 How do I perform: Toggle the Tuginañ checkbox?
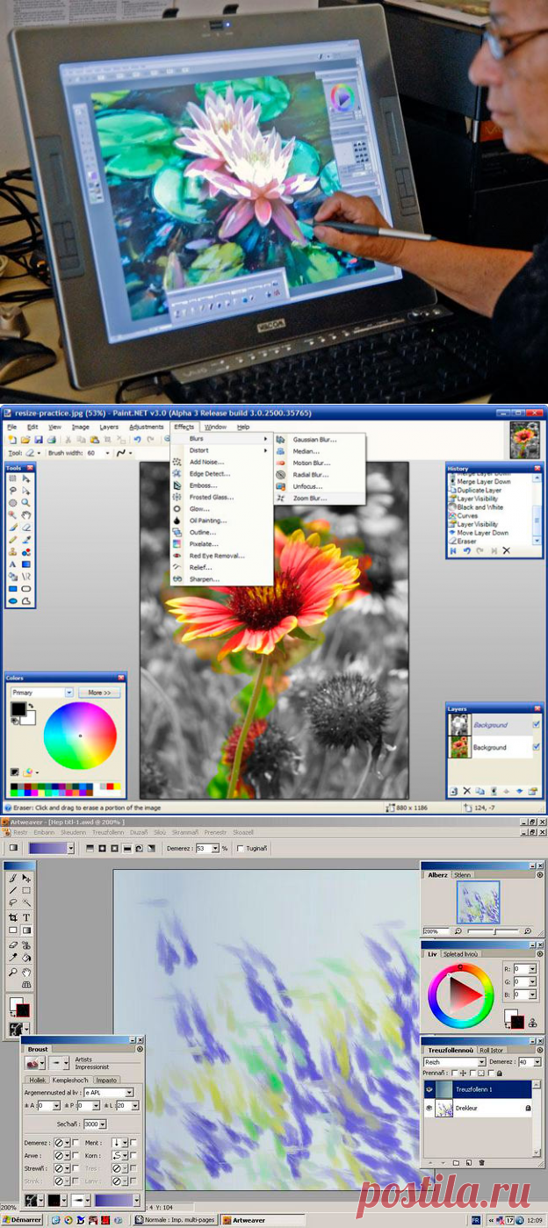pyautogui.click(x=241, y=849)
